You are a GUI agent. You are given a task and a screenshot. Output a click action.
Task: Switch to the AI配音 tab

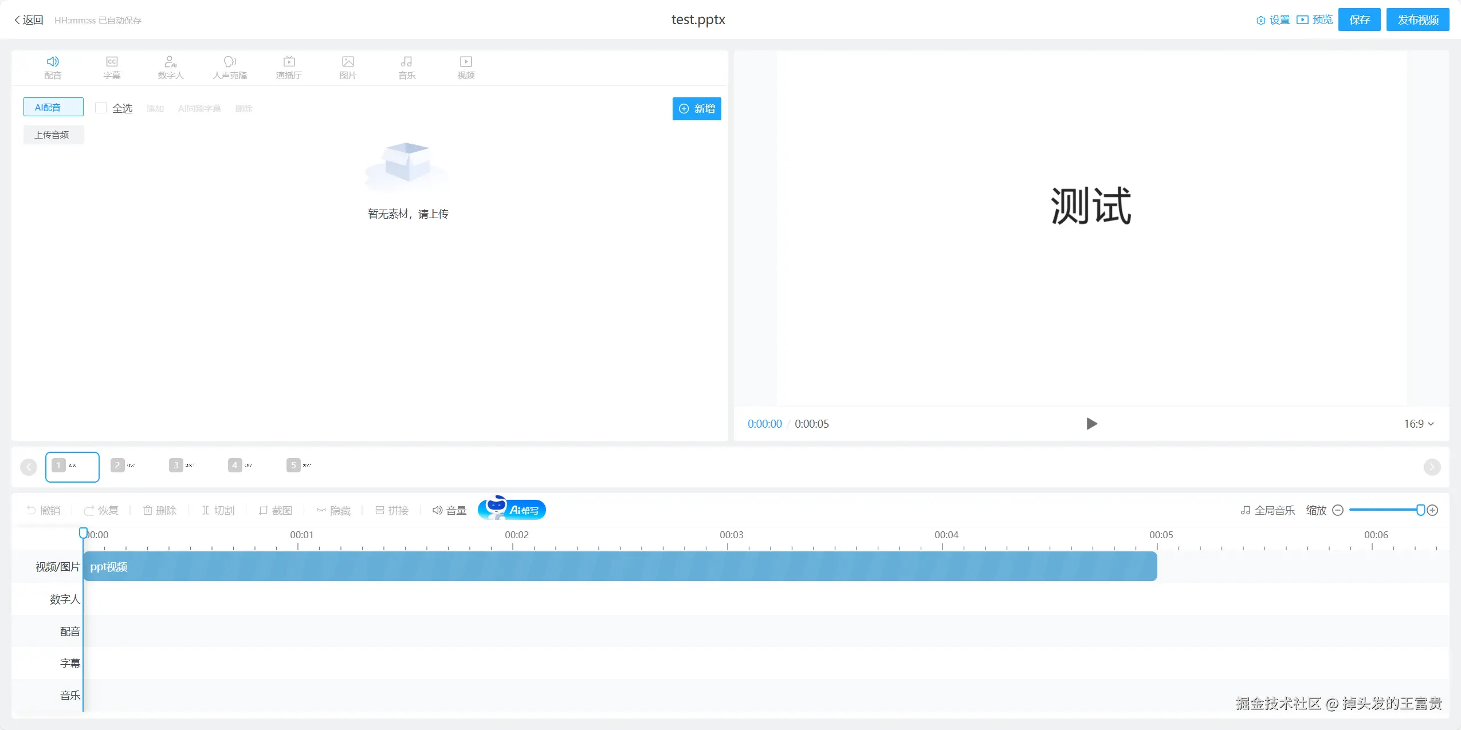pos(53,107)
